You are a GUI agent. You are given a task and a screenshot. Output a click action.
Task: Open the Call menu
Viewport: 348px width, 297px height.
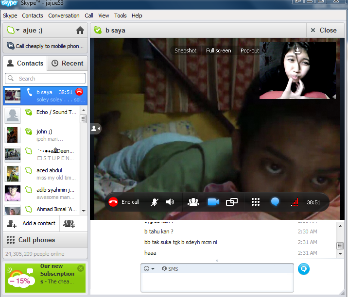click(89, 16)
